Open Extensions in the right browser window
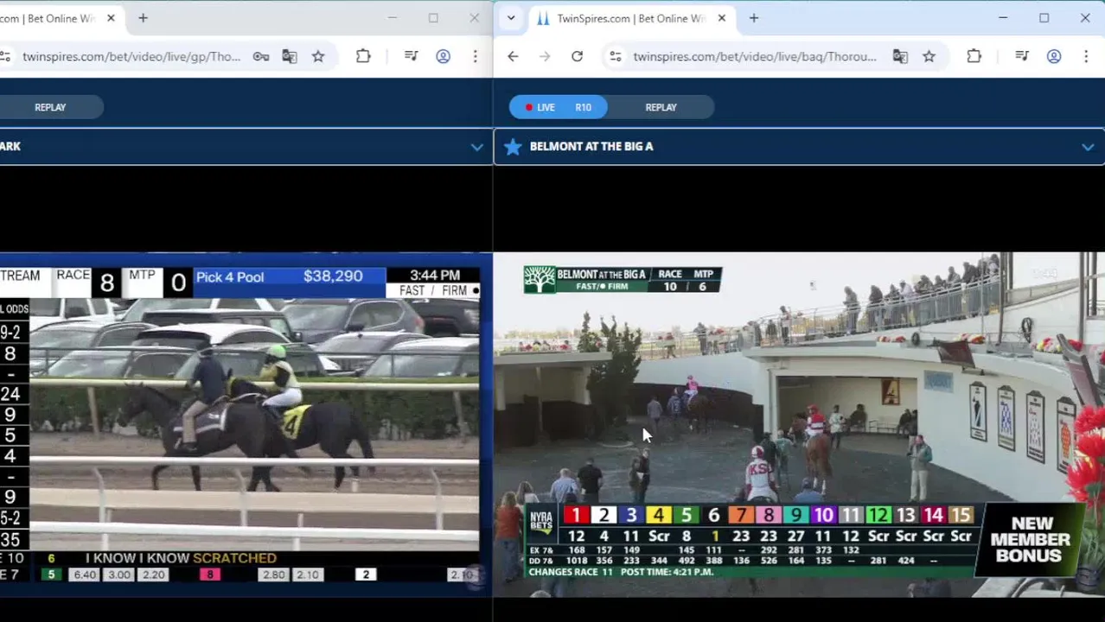This screenshot has width=1105, height=622. click(x=974, y=56)
